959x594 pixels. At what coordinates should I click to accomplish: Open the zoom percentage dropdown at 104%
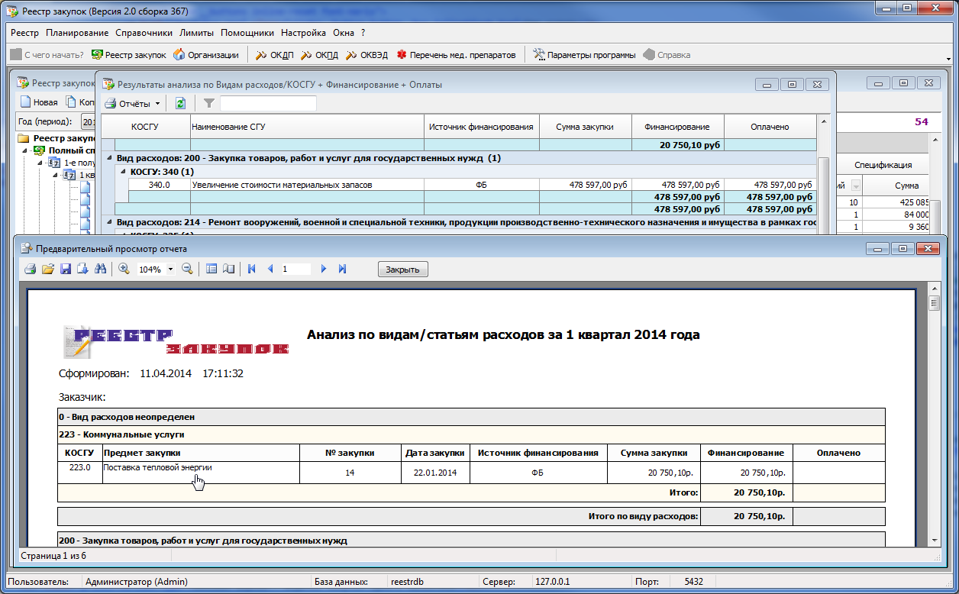coord(170,270)
